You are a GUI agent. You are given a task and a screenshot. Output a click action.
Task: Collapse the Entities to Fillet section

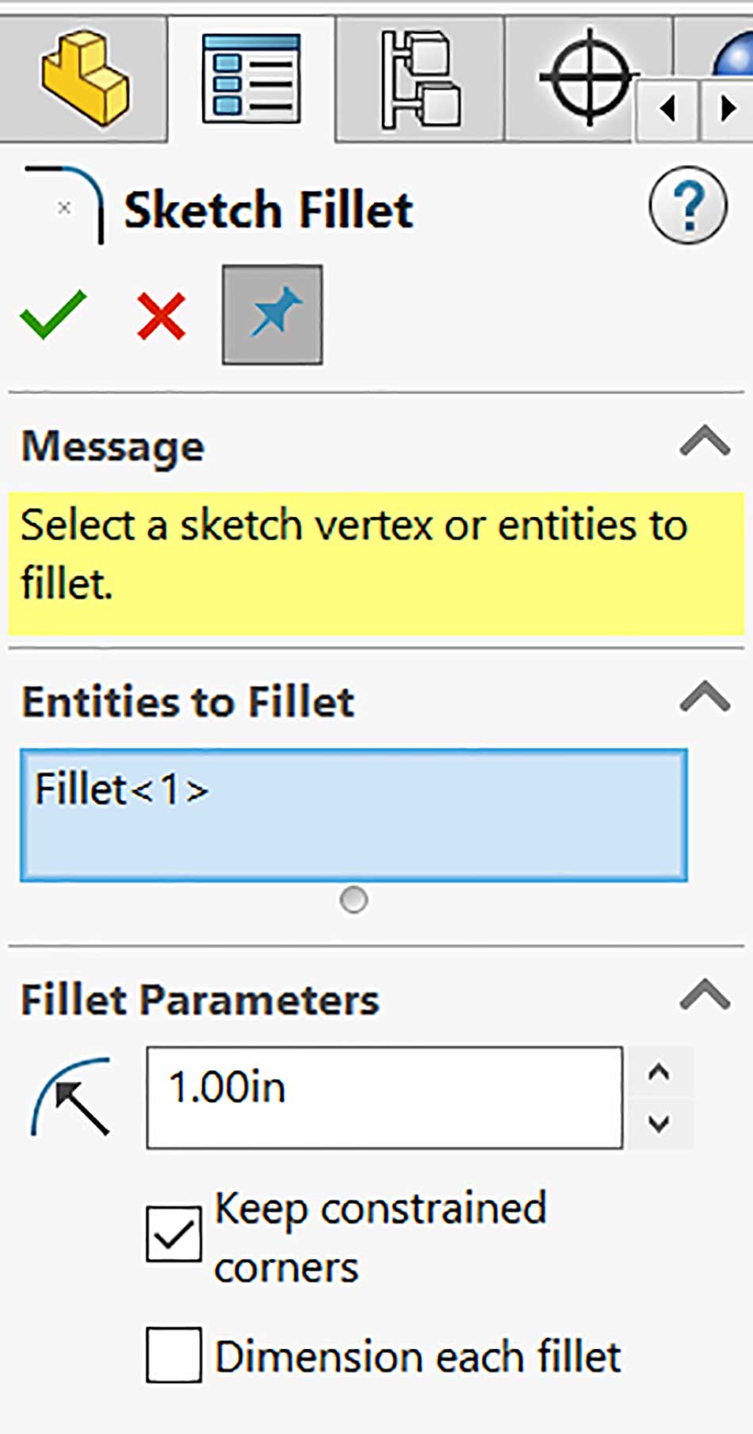pyautogui.click(x=705, y=696)
